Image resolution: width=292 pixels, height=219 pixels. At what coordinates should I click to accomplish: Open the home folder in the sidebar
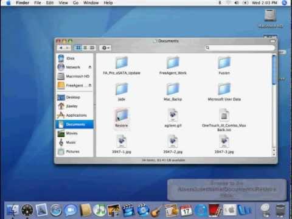tap(75, 106)
